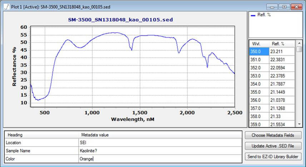Click the Refl. % legend line swatch
Screen dimensions: 306x167
[x=253, y=15]
